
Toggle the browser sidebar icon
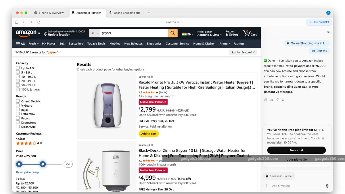point(17,22)
